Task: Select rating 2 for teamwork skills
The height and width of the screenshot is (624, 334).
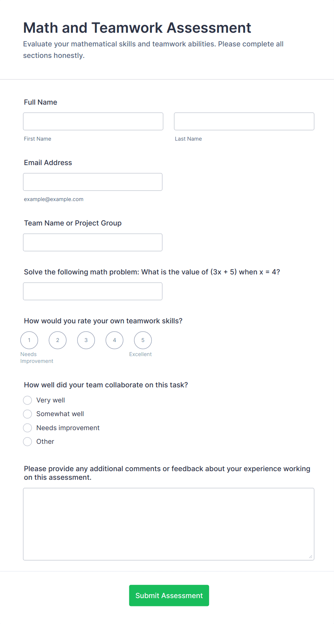Action: (57, 340)
